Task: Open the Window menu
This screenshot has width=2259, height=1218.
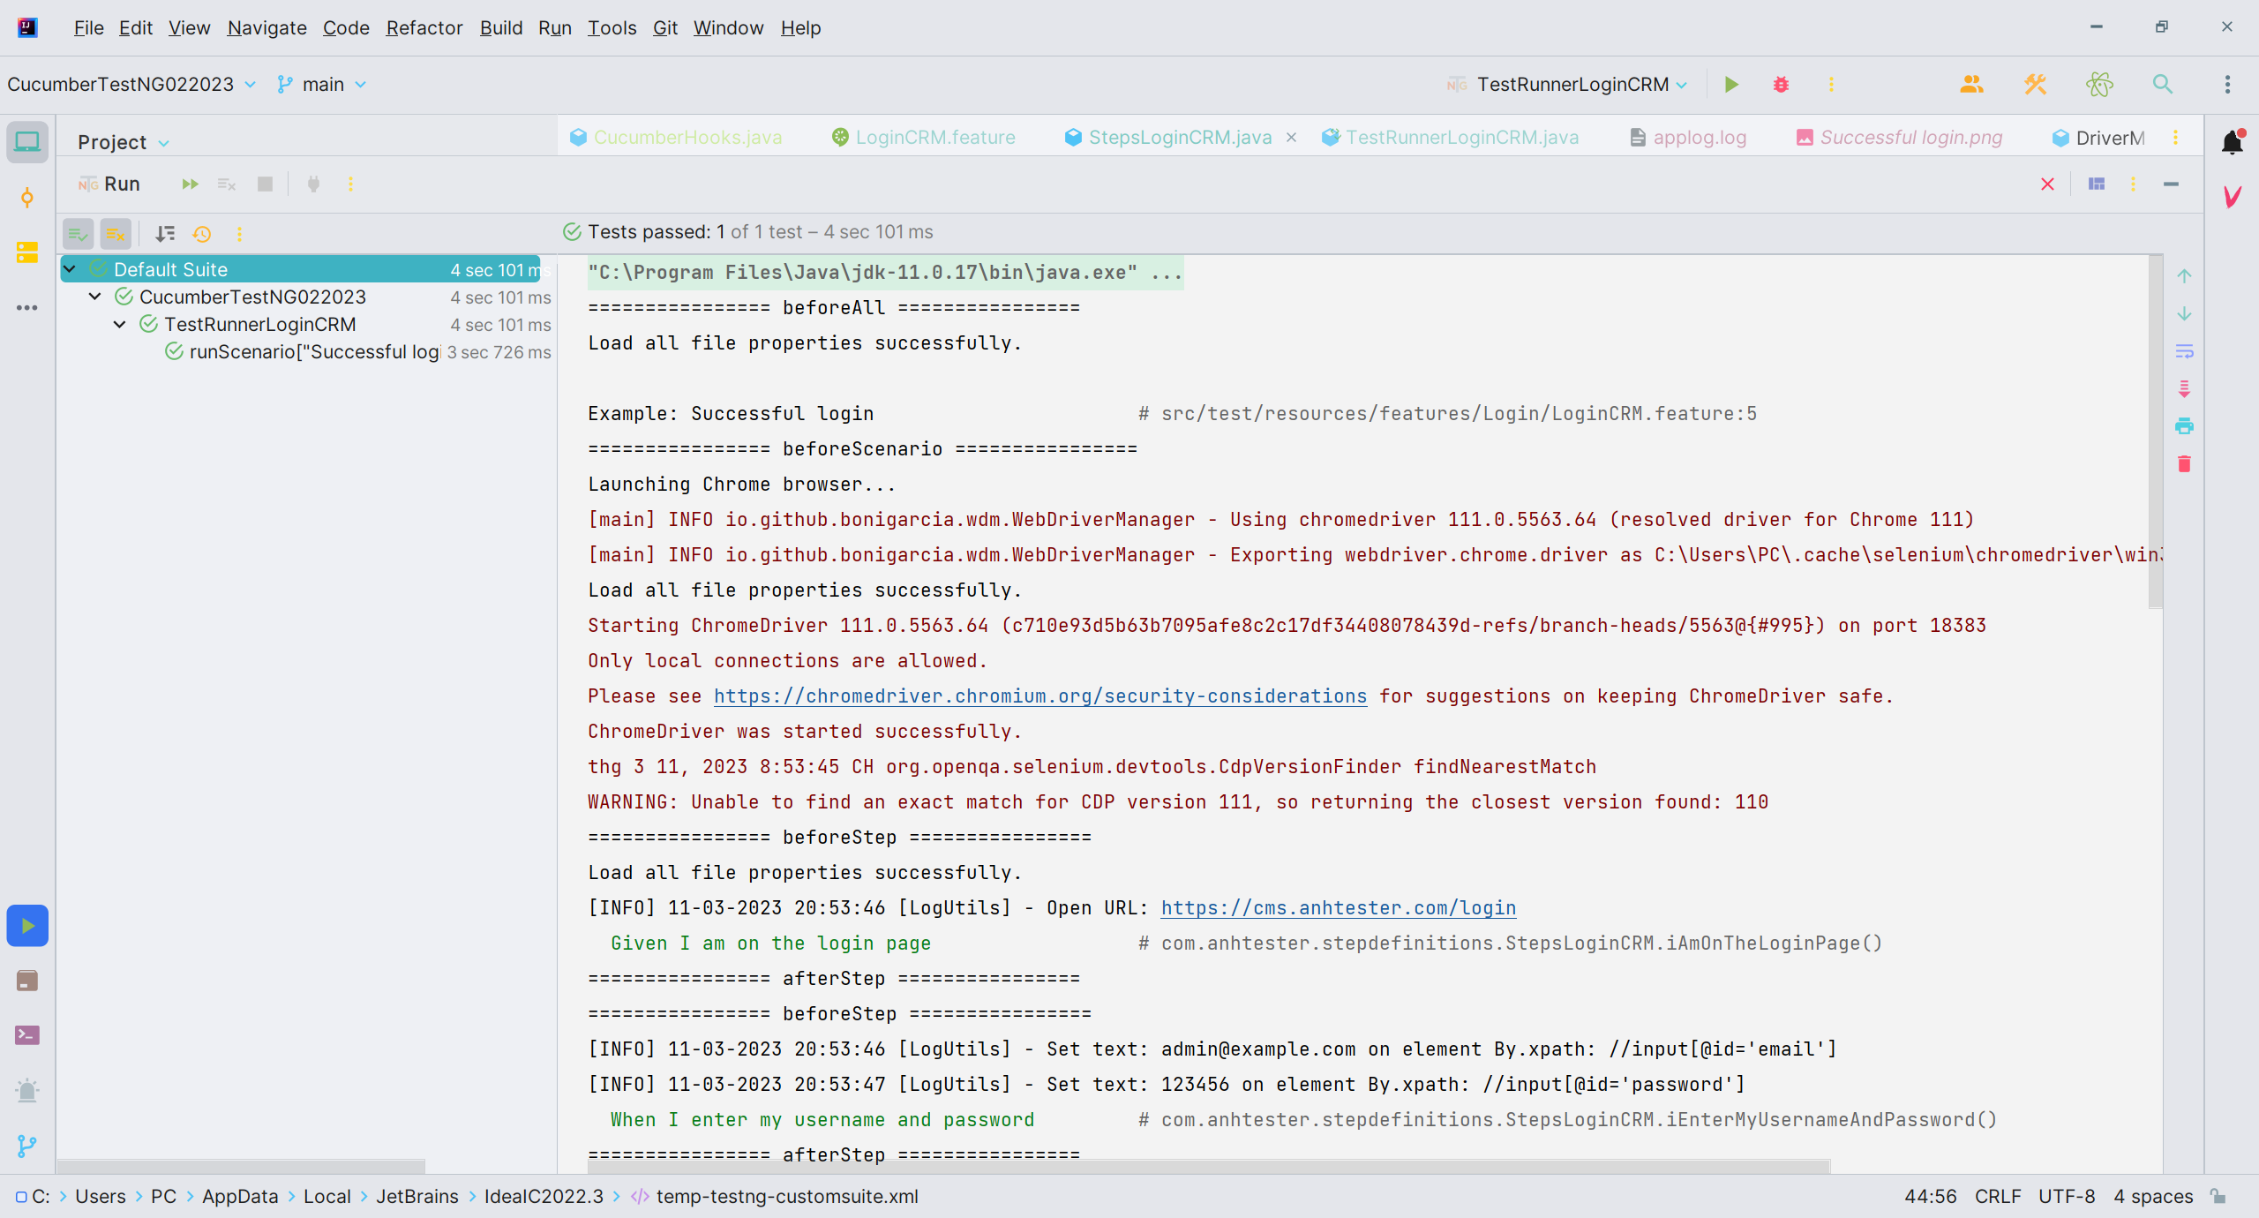Action: tap(728, 28)
